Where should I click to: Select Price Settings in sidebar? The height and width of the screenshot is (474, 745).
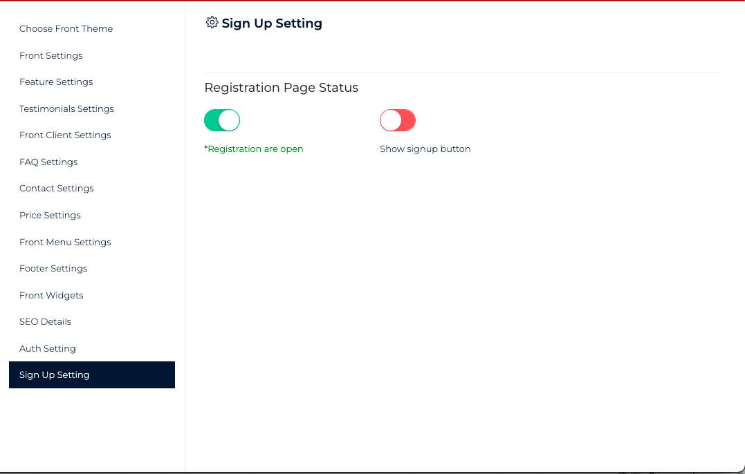50,216
